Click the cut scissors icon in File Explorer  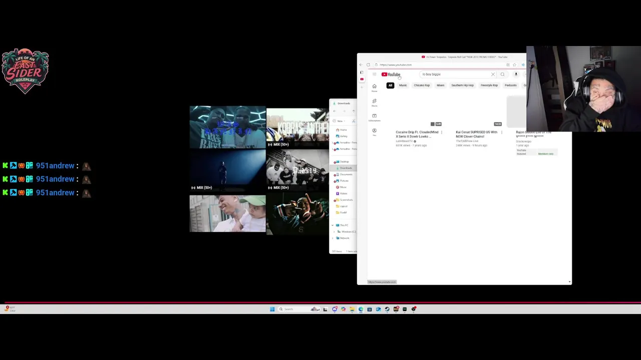click(x=353, y=121)
